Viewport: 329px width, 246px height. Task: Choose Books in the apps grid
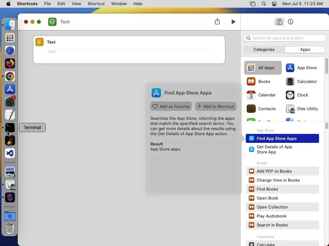coord(259,82)
